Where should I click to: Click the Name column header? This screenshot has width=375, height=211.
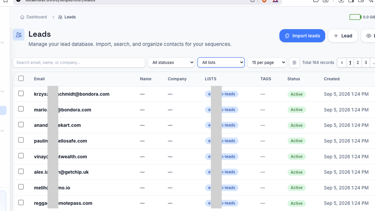(x=146, y=79)
